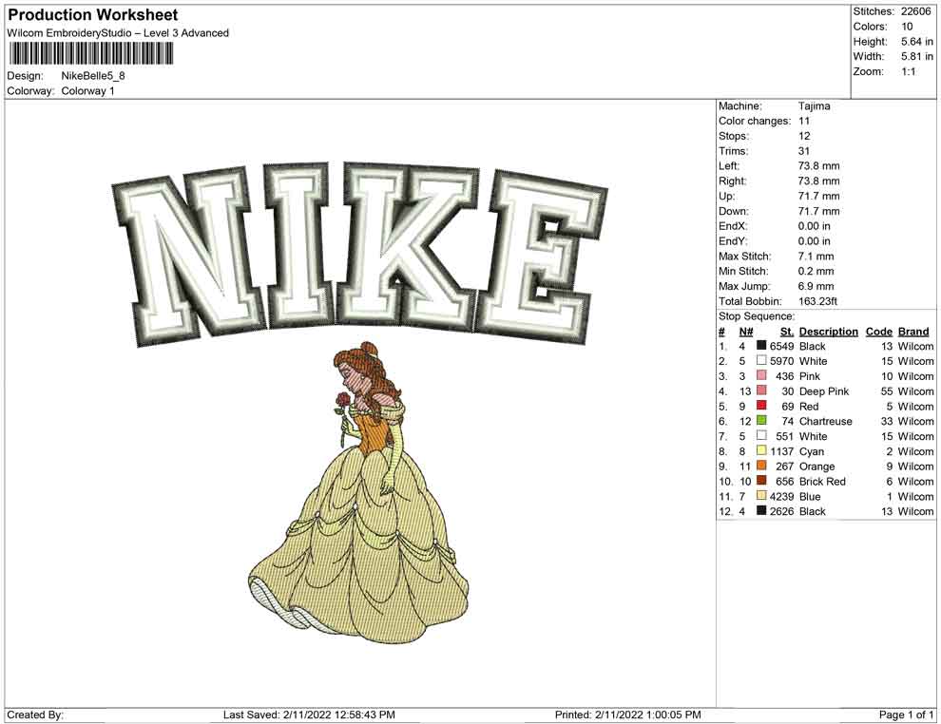The image size is (941, 724).
Task: Click the Total Bobbin value 163.23ft
Action: click(818, 301)
